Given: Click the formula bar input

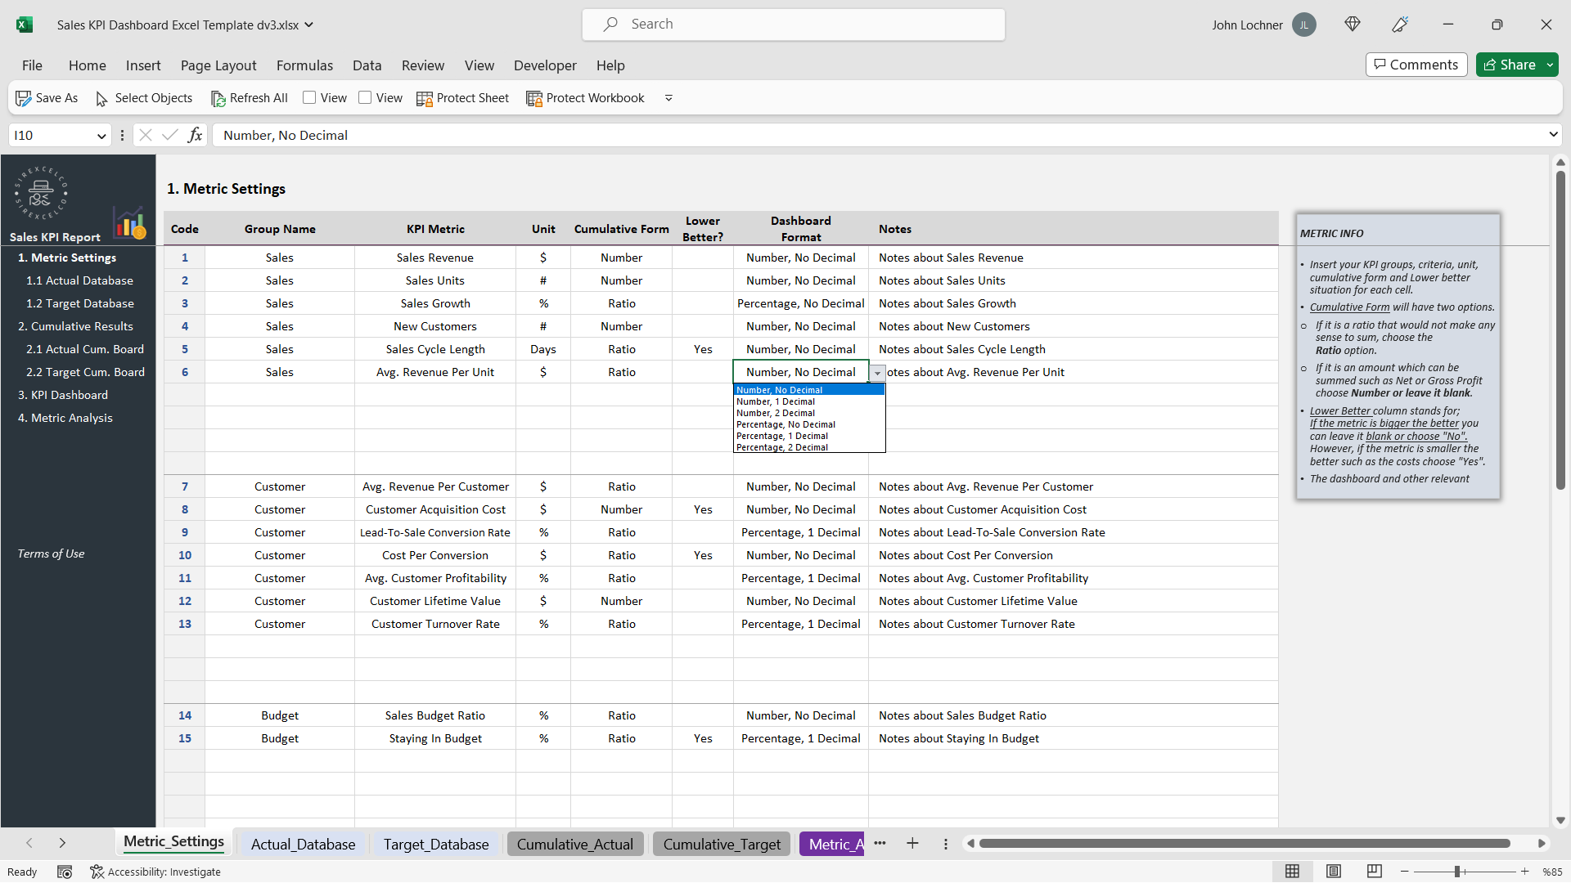Looking at the screenshot, I should (880, 135).
